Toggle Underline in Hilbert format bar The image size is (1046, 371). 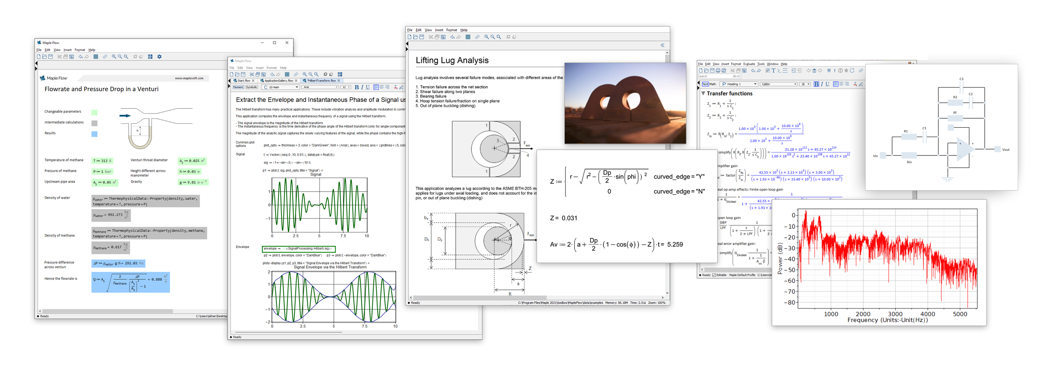(368, 87)
